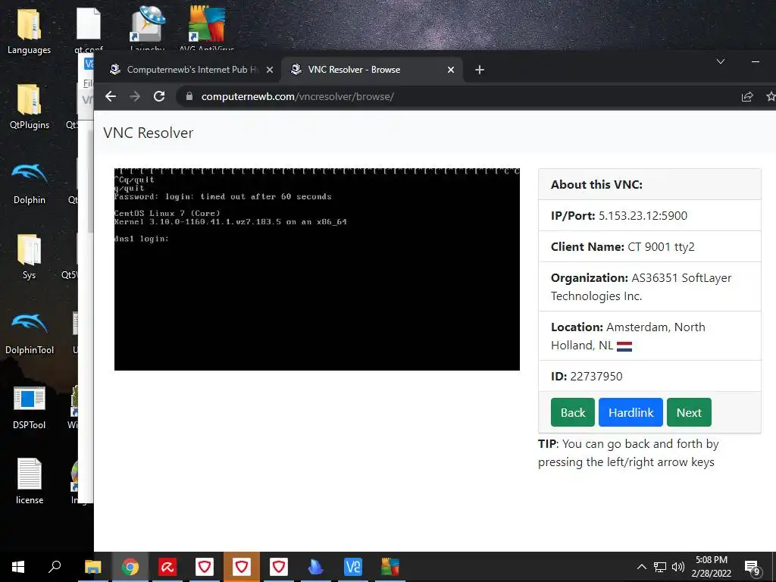The image size is (776, 582).
Task: Click the ID 22737950 text
Action: pyautogui.click(x=587, y=376)
